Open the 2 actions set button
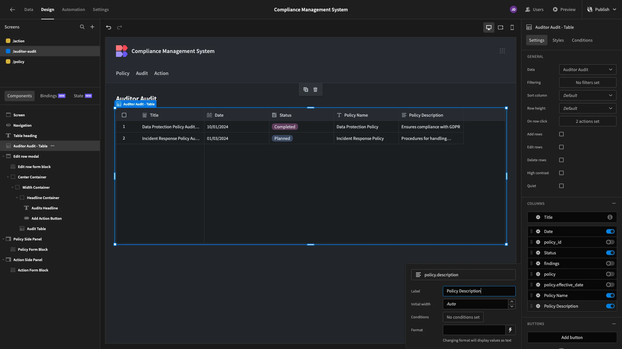622x349 pixels. coord(588,121)
